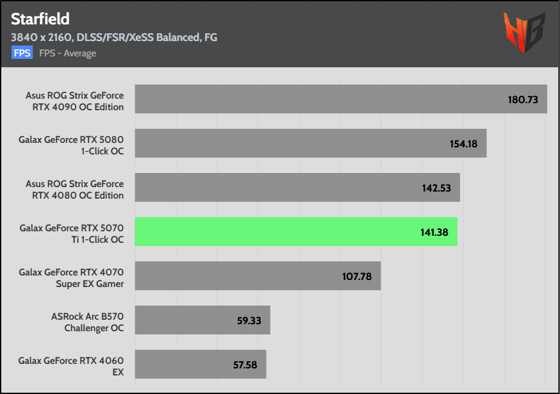Click the label "Asus ROG Strix GeForce RTX 4080 OC Edition"

coord(74,190)
